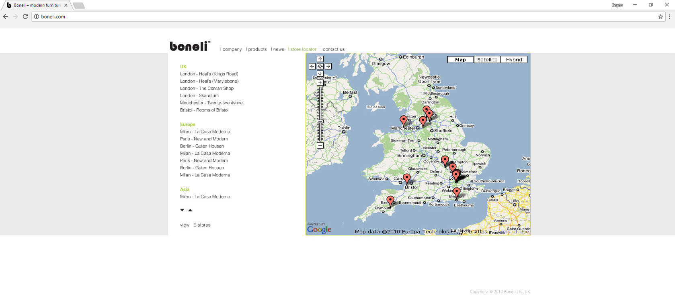Click the Boneli – modern furniture tab
The width and height of the screenshot is (675, 296).
(37, 5)
